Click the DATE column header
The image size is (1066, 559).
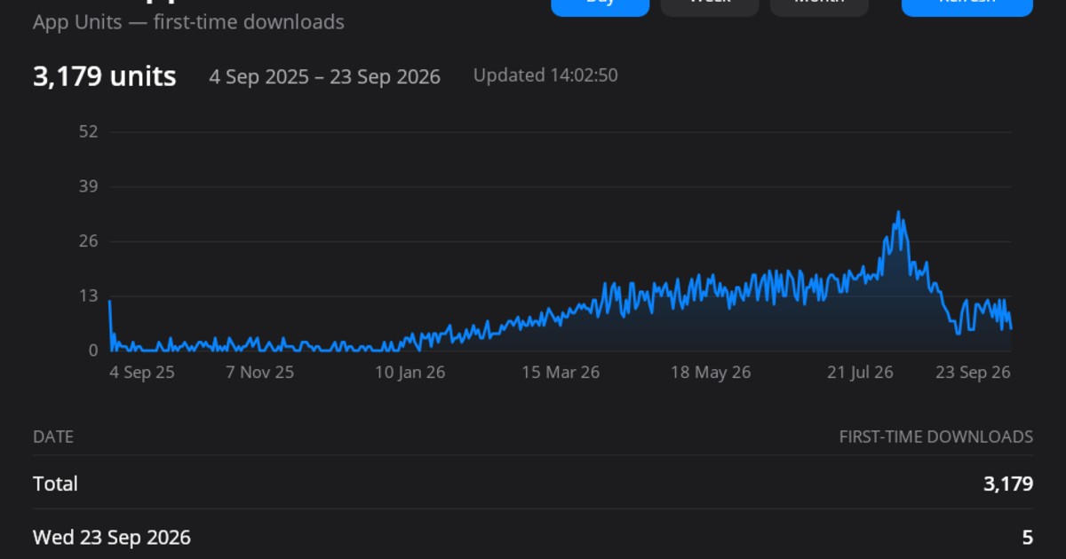[x=53, y=437]
